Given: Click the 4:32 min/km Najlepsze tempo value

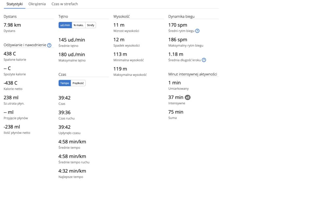Looking at the screenshot, I should point(72,171).
